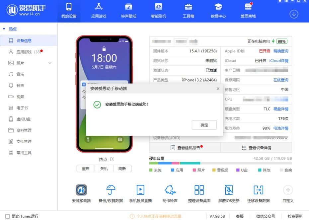The height and width of the screenshot is (220, 309).
Task: Open 资料管理 in the sidebar
Action: [x=29, y=130]
